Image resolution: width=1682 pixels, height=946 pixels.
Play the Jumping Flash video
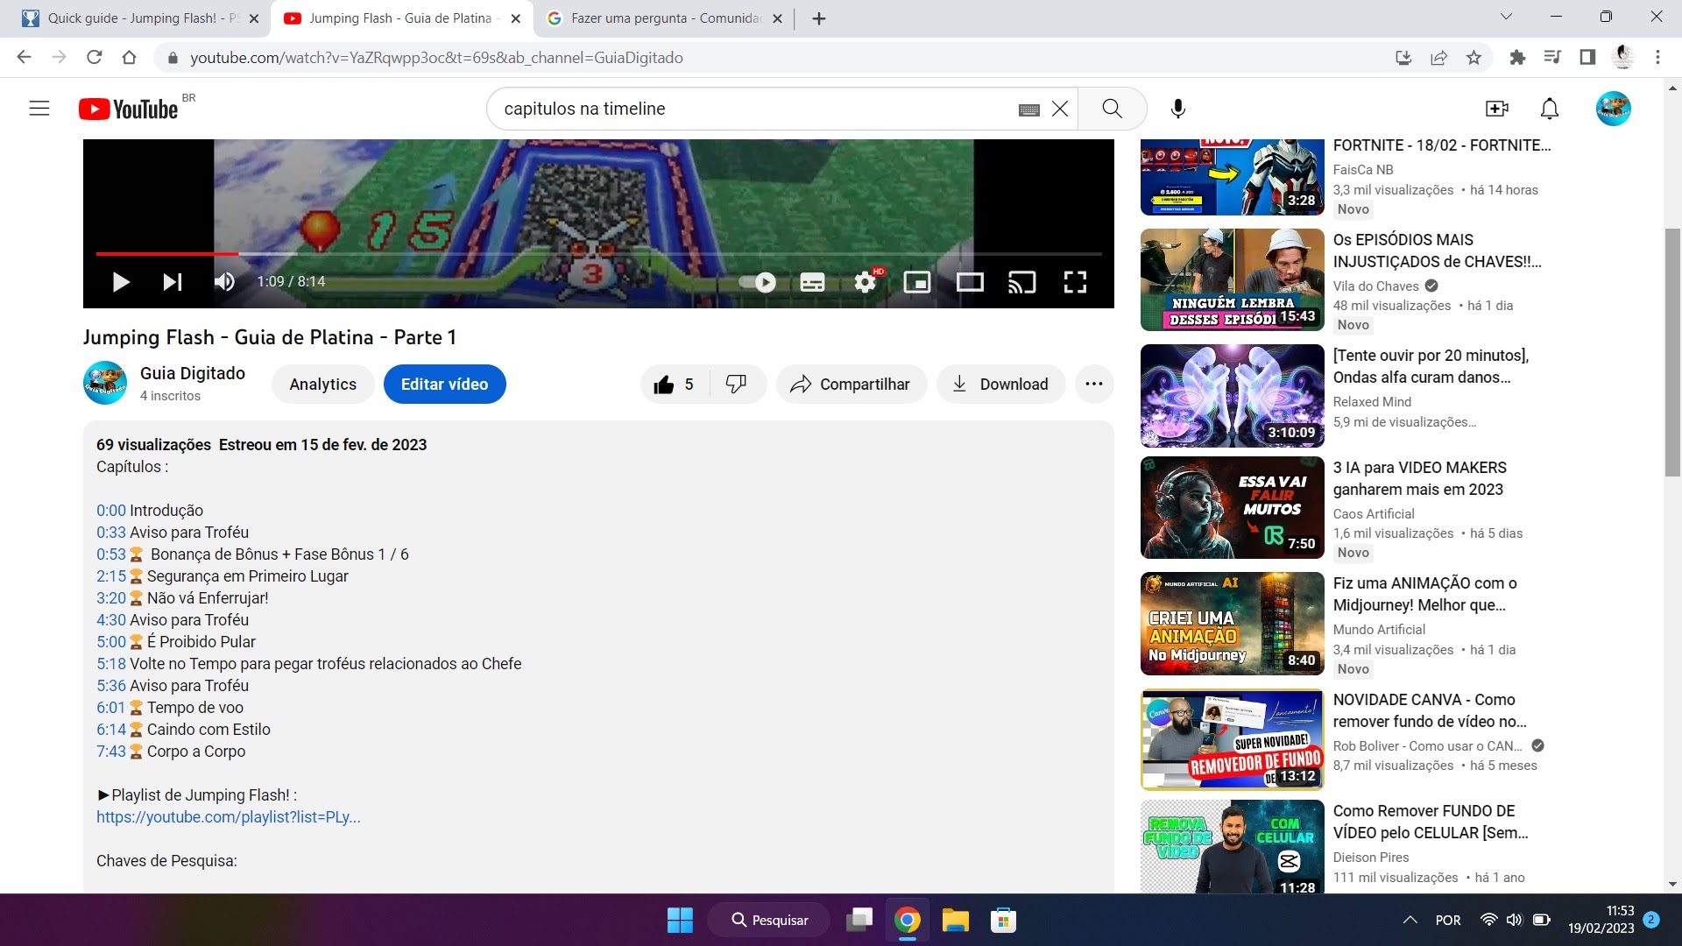121,281
